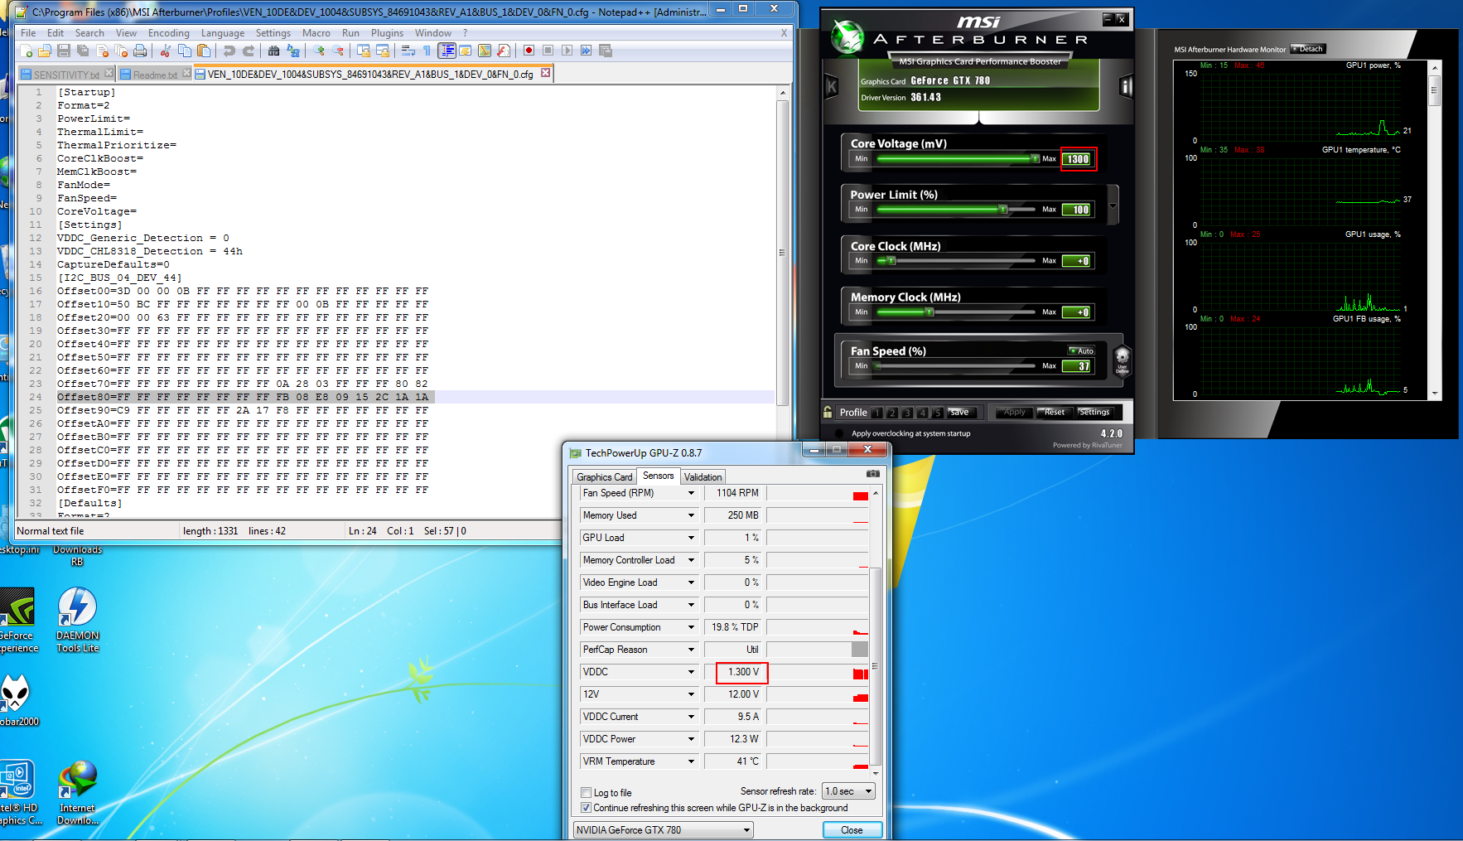Viewport: 1463px width, 841px height.
Task: Expand the NVIDIA GeForce GTX 780 selector
Action: (663, 830)
